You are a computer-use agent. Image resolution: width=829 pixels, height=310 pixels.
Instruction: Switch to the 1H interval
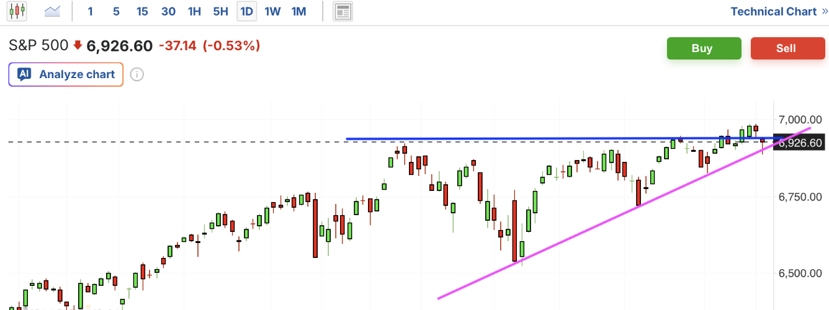point(194,11)
